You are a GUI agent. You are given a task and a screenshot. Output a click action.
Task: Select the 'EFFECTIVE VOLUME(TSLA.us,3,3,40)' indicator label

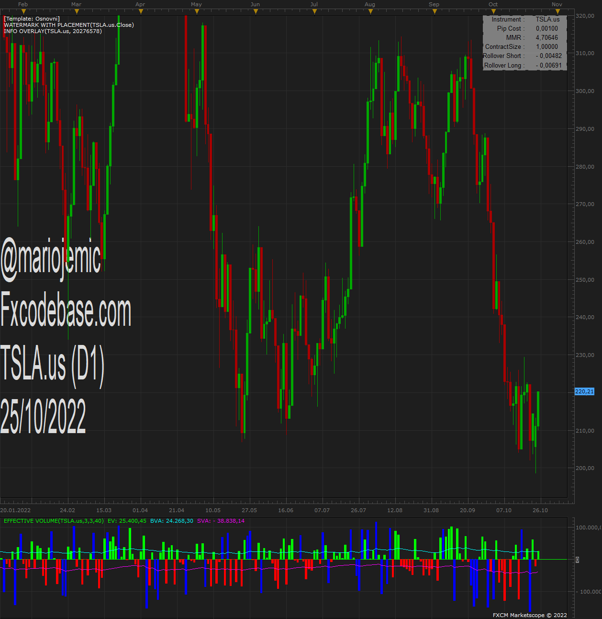54,521
